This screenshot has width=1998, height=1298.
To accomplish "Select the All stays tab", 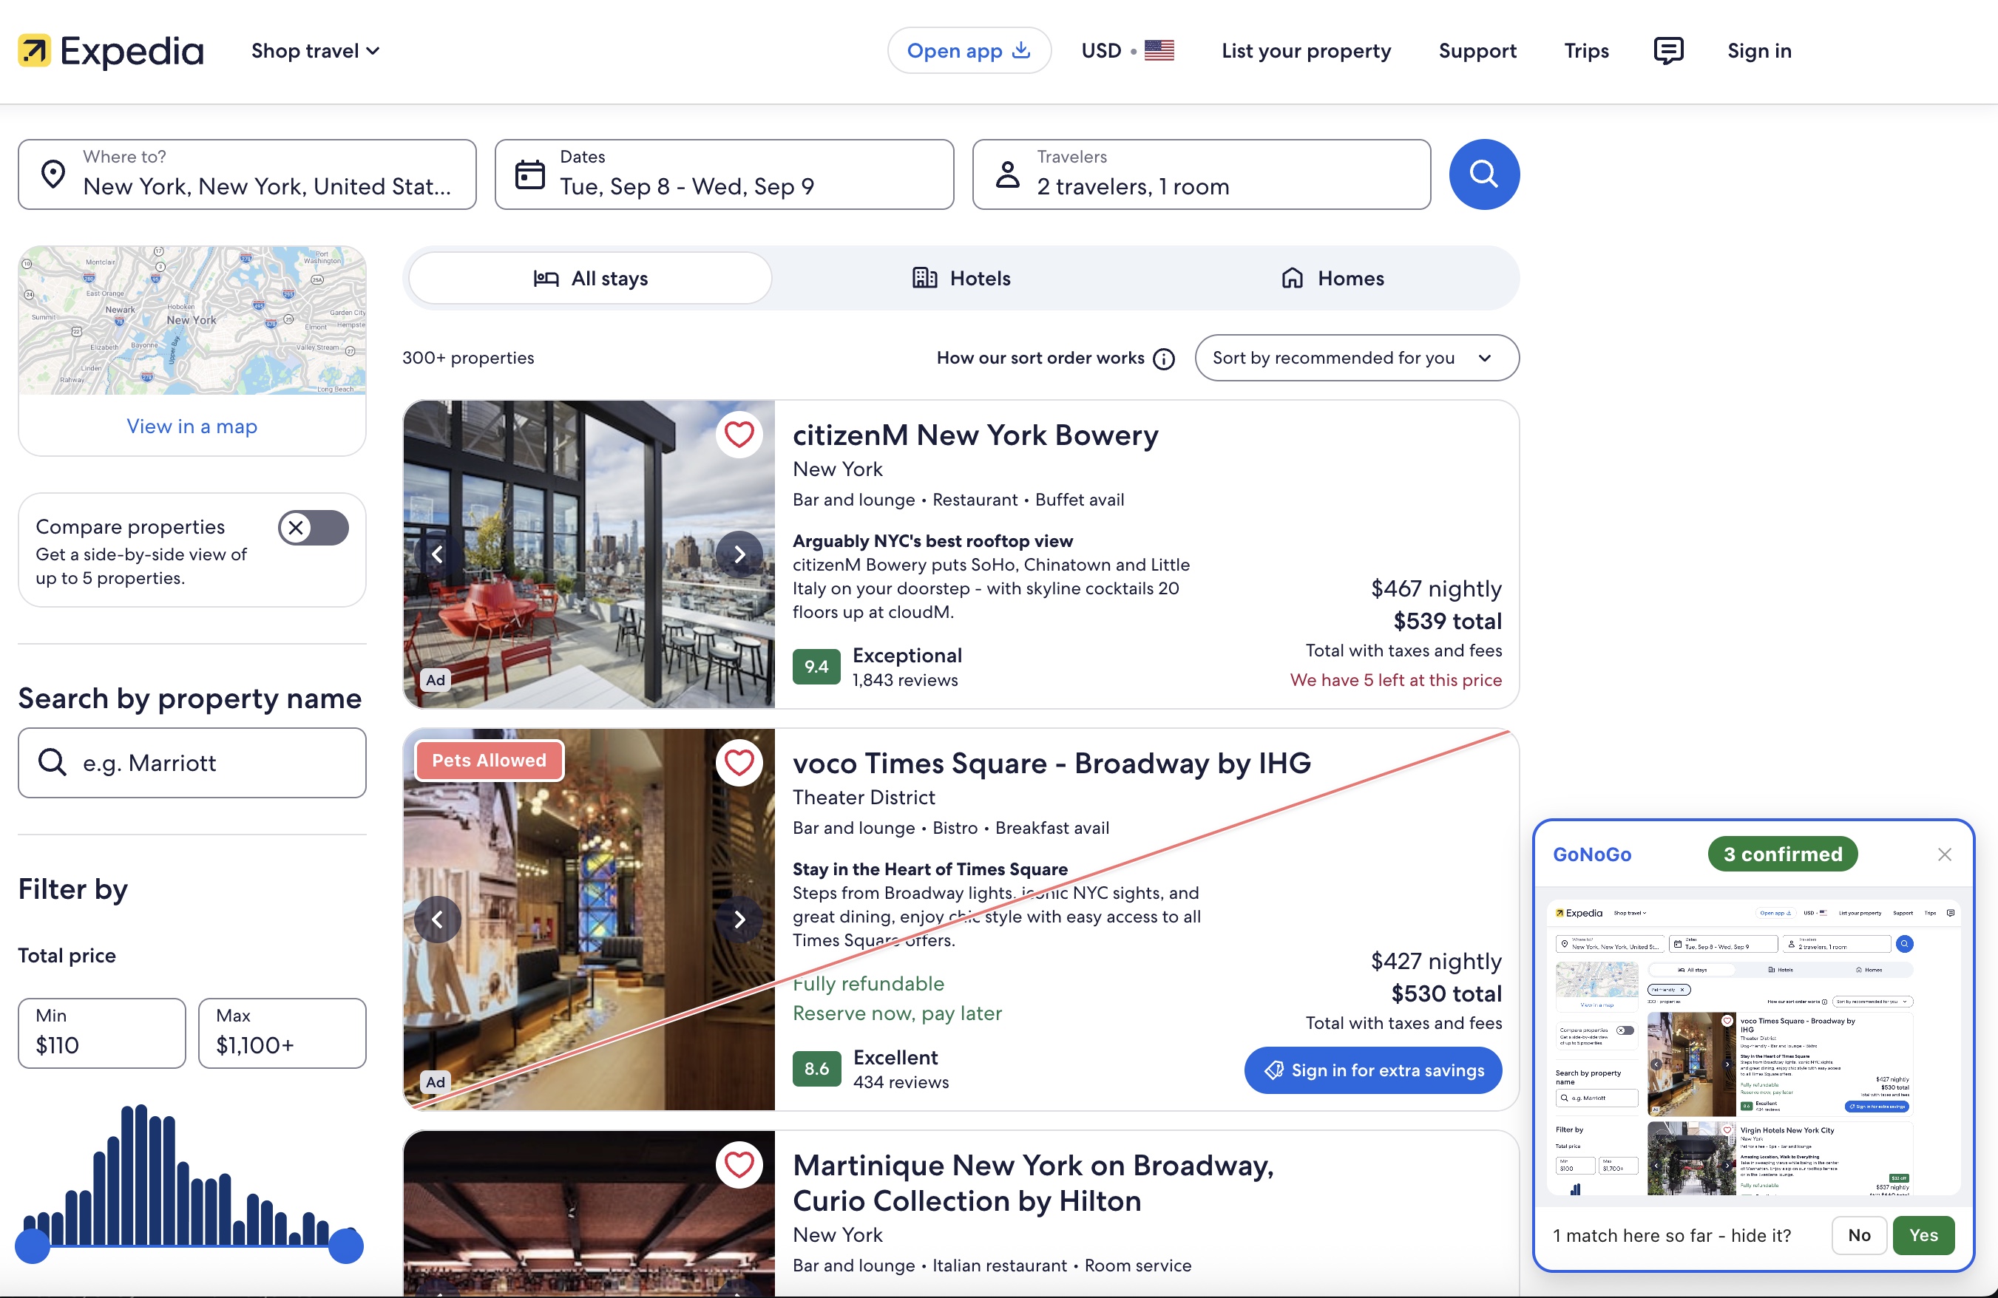I will click(590, 279).
